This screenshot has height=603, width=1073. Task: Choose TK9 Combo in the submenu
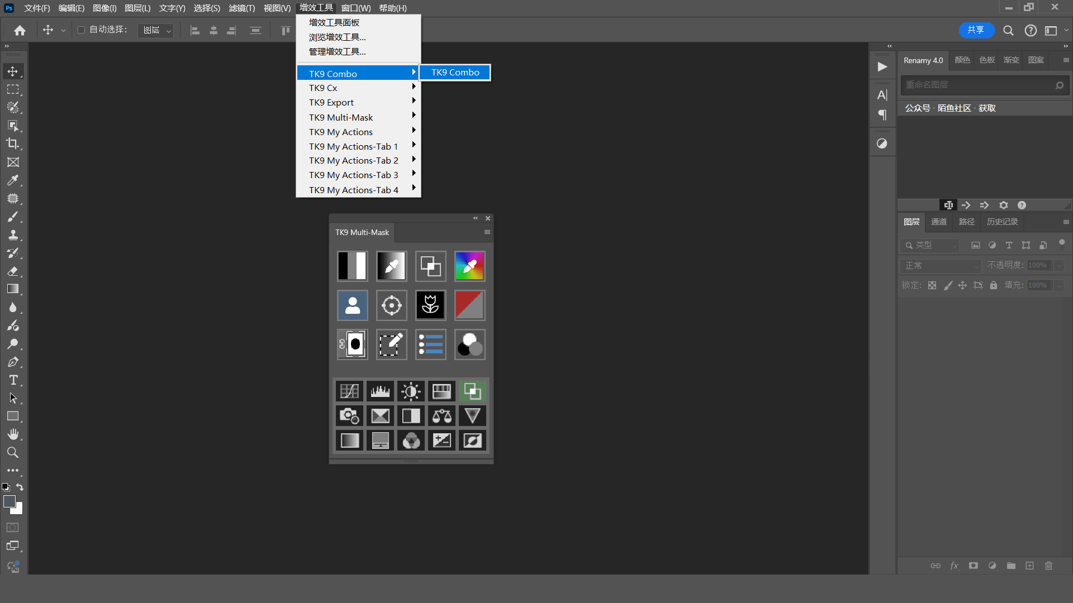tap(455, 73)
